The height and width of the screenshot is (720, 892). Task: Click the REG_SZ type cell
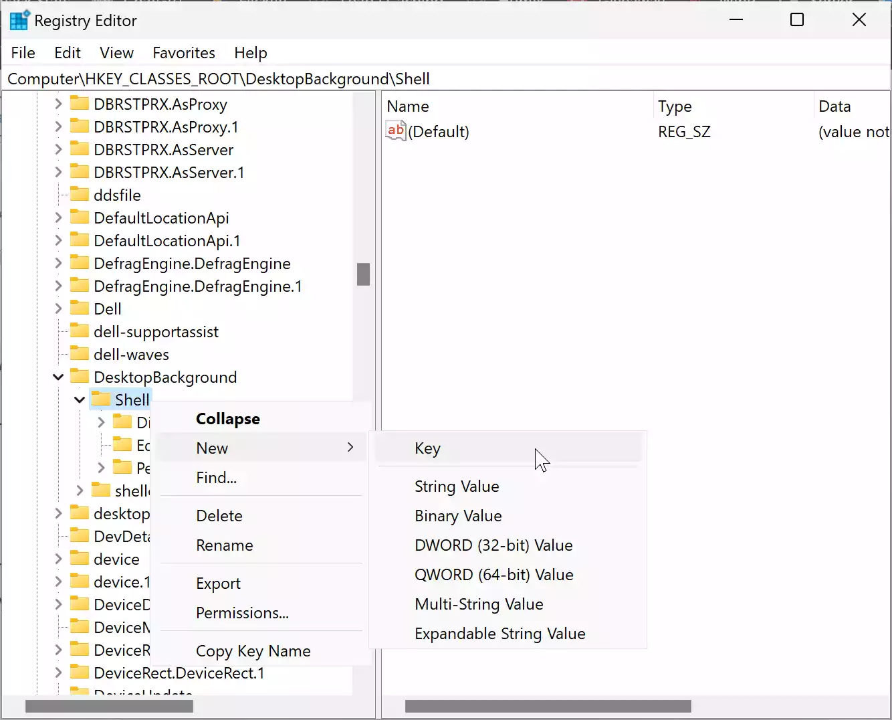pyautogui.click(x=684, y=132)
